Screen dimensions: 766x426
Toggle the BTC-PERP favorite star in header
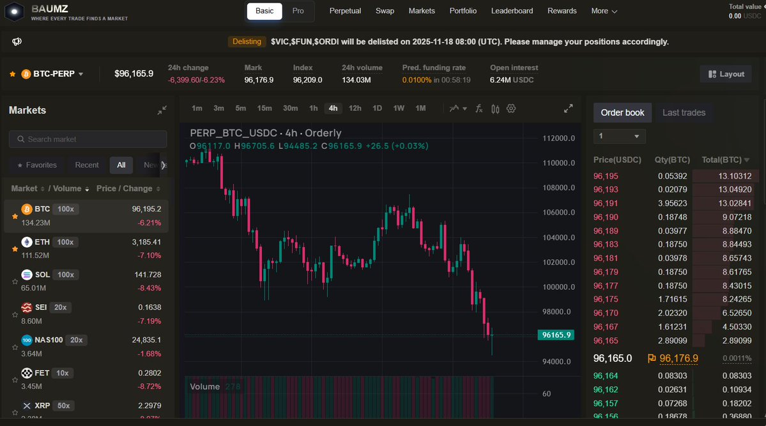coord(13,74)
